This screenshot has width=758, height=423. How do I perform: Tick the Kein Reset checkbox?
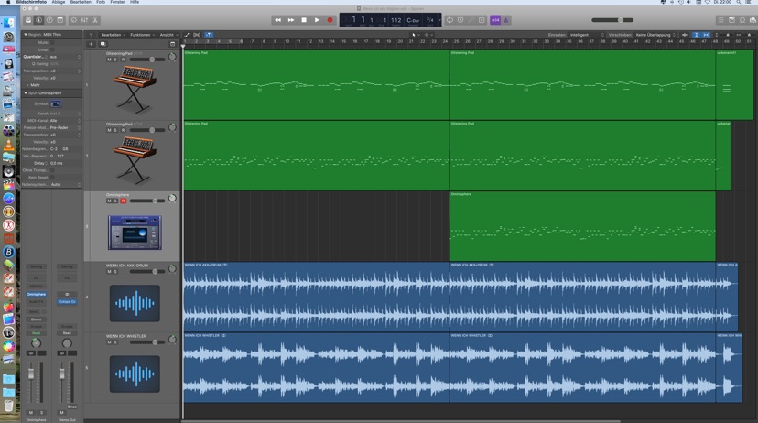click(x=52, y=178)
